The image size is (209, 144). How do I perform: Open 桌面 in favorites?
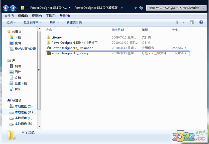coord(18,43)
